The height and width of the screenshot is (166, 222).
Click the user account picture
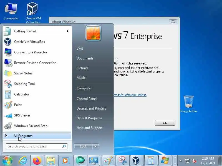coord(93,33)
